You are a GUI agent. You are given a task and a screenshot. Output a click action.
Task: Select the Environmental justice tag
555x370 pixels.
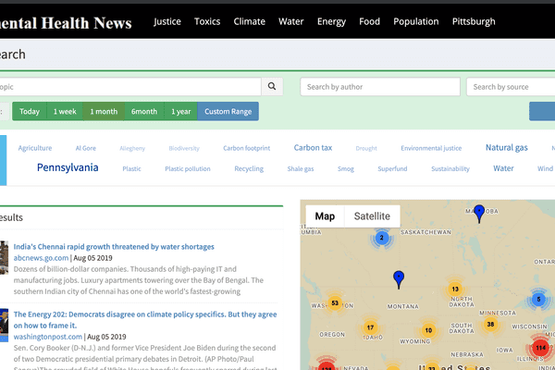pyautogui.click(x=431, y=148)
